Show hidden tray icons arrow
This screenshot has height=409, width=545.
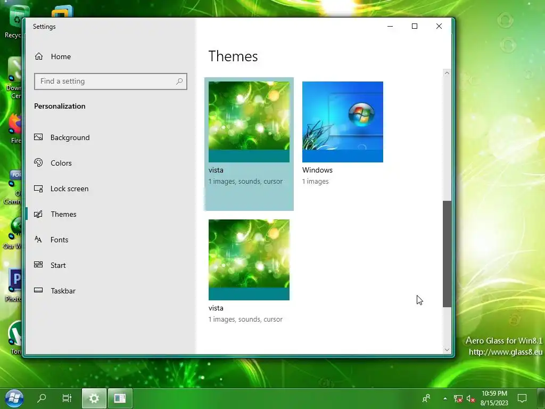pyautogui.click(x=445, y=398)
